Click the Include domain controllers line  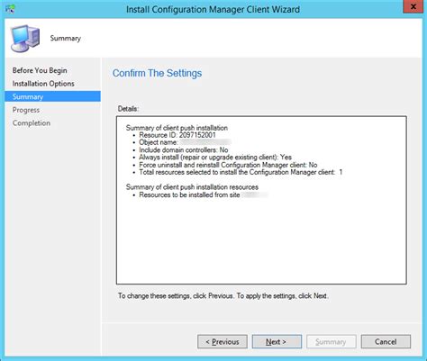click(184, 149)
